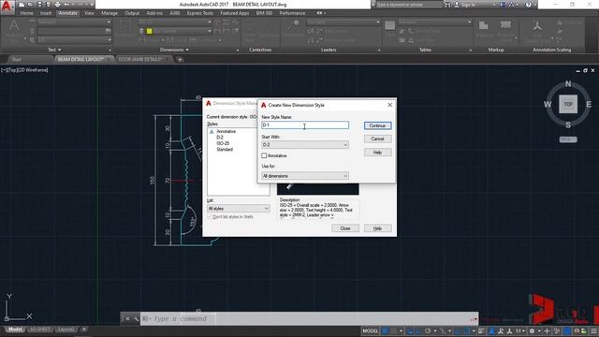Click the Help question mark icon
The image size is (599, 337).
click(x=528, y=5)
